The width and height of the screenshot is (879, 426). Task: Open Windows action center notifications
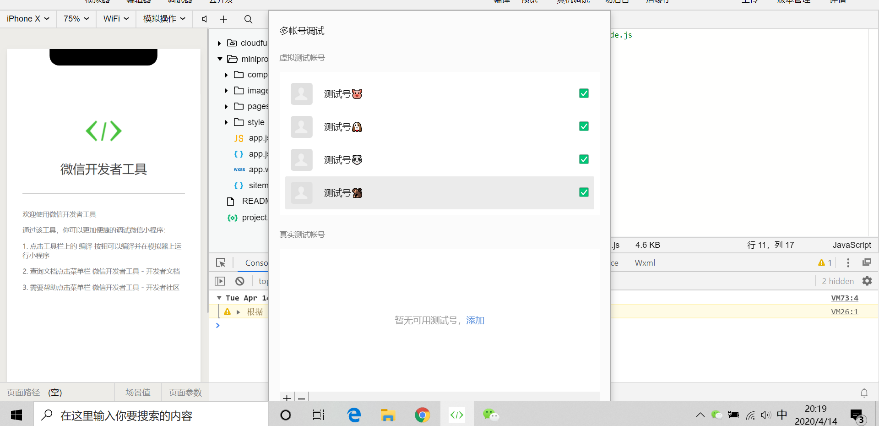click(x=857, y=416)
